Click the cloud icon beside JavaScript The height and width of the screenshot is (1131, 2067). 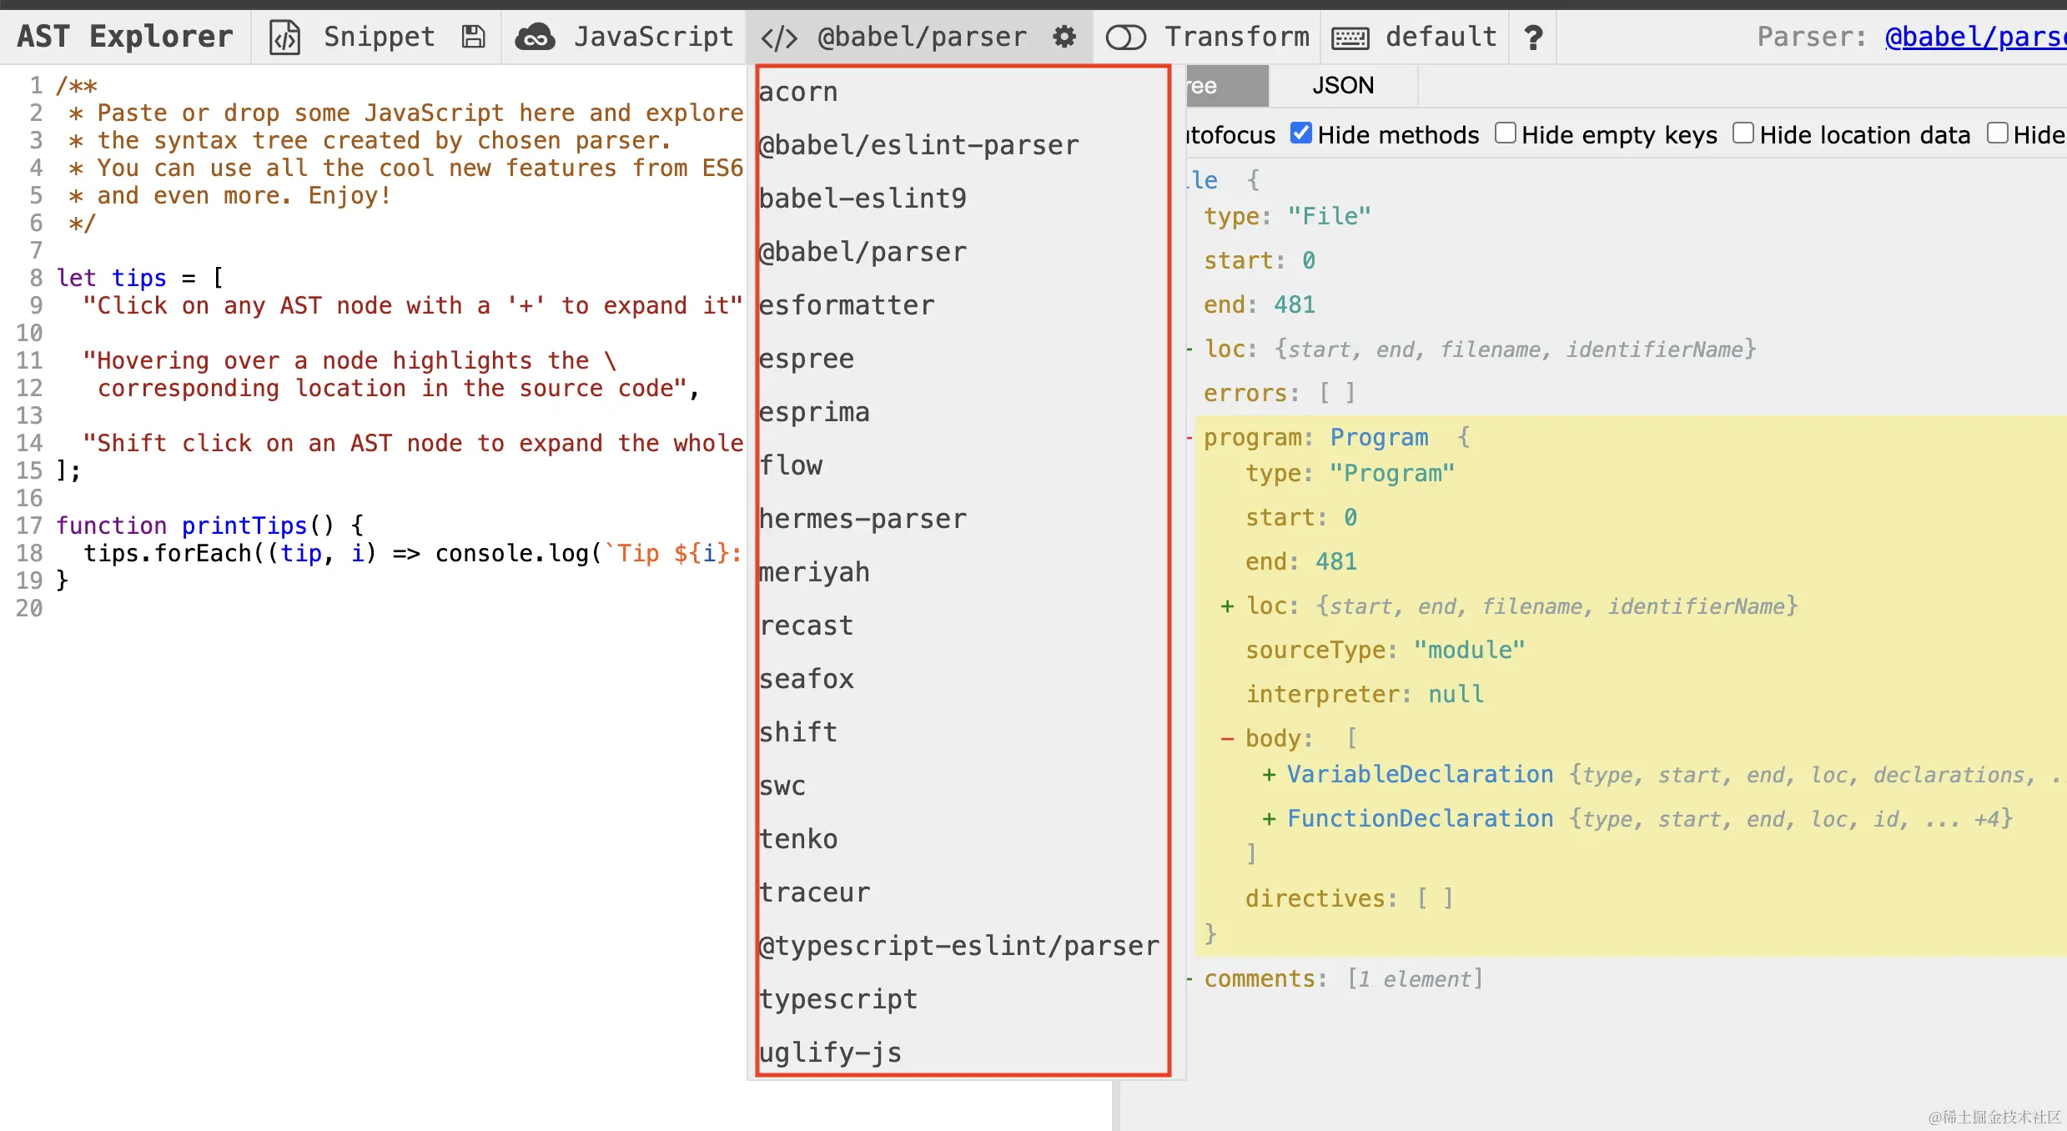point(535,38)
